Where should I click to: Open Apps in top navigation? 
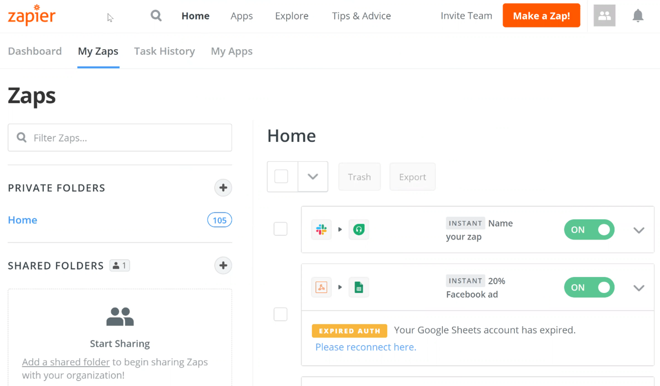[x=242, y=16]
